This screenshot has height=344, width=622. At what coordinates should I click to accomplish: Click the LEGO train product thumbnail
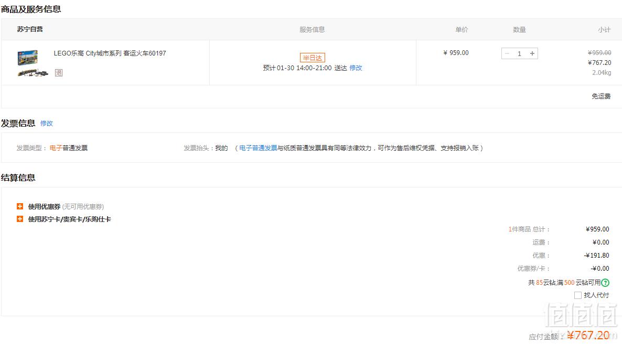(33, 63)
